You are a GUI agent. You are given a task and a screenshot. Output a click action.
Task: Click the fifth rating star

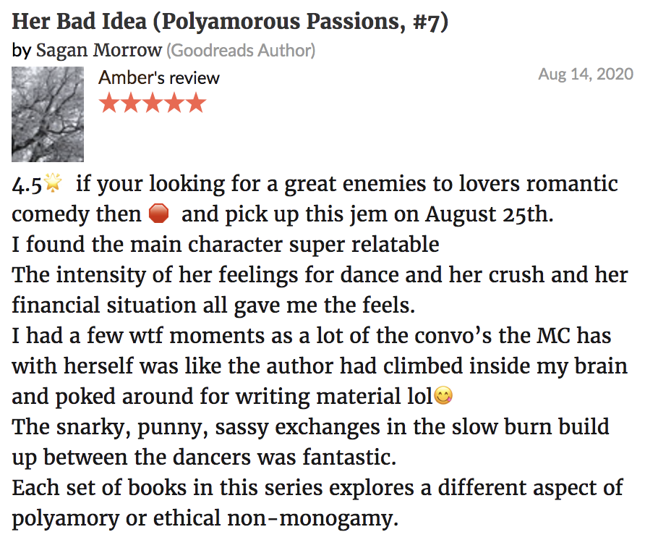click(196, 103)
